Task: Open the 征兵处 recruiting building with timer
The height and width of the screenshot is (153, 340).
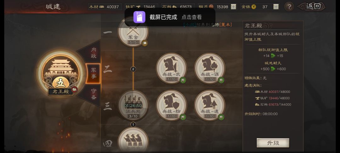Action: [x=133, y=105]
